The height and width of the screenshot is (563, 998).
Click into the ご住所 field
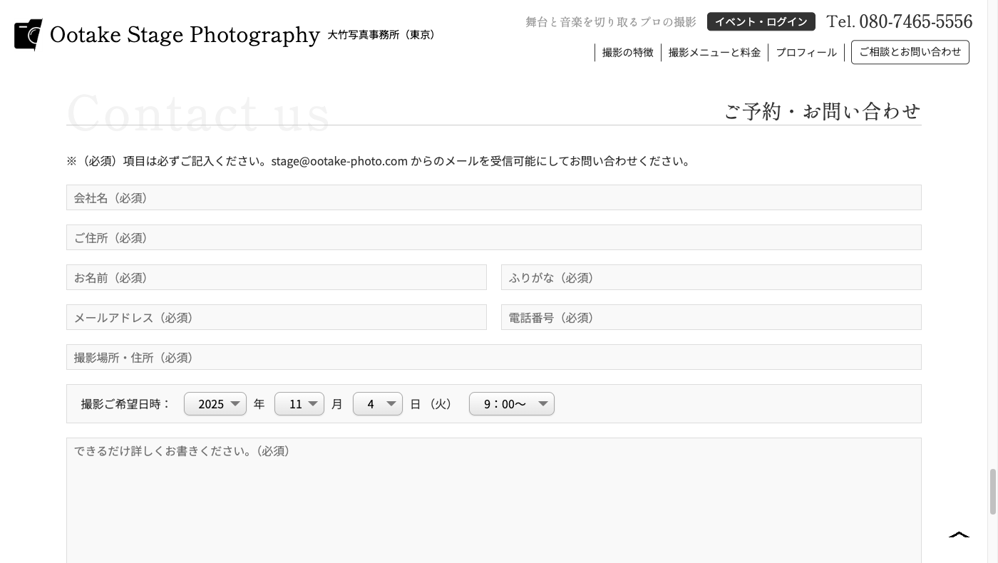coord(493,237)
